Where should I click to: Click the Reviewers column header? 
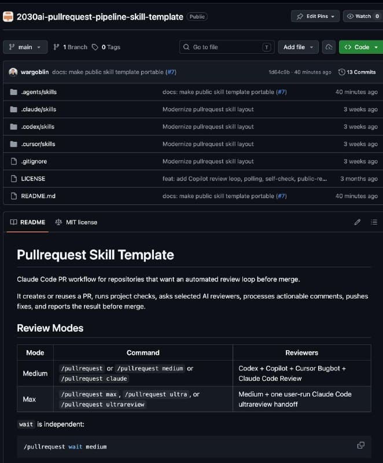click(x=301, y=352)
